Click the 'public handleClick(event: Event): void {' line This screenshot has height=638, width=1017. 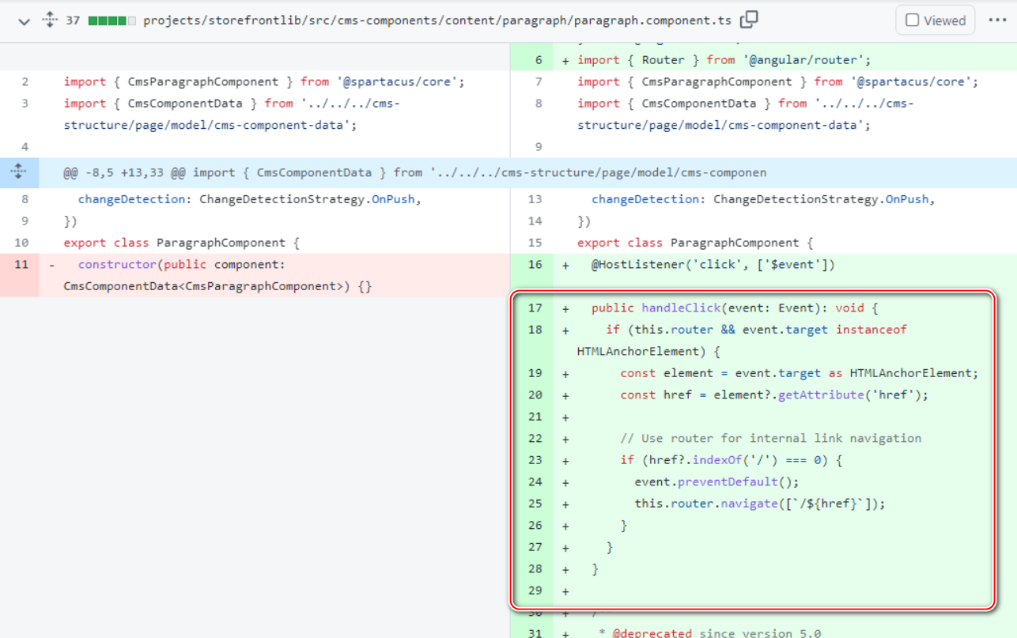[735, 308]
